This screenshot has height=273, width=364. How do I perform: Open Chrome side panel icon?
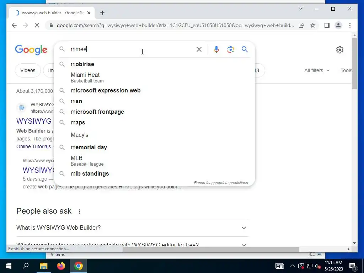tap(327, 25)
